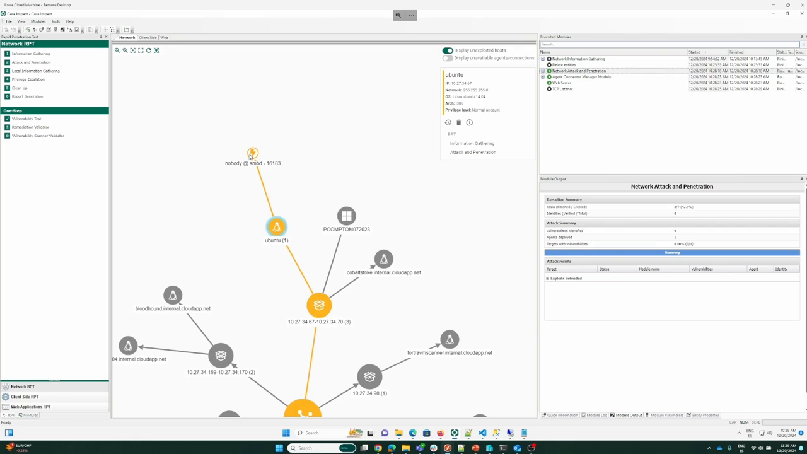
Task: Open the Tools menu
Action: (55, 21)
